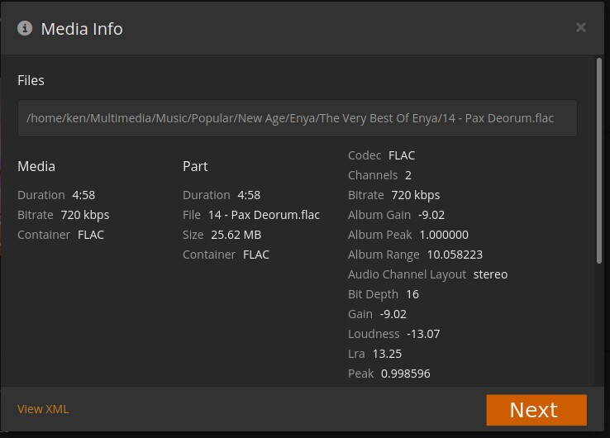Click the Album Peak 1.000000 value

coord(444,235)
